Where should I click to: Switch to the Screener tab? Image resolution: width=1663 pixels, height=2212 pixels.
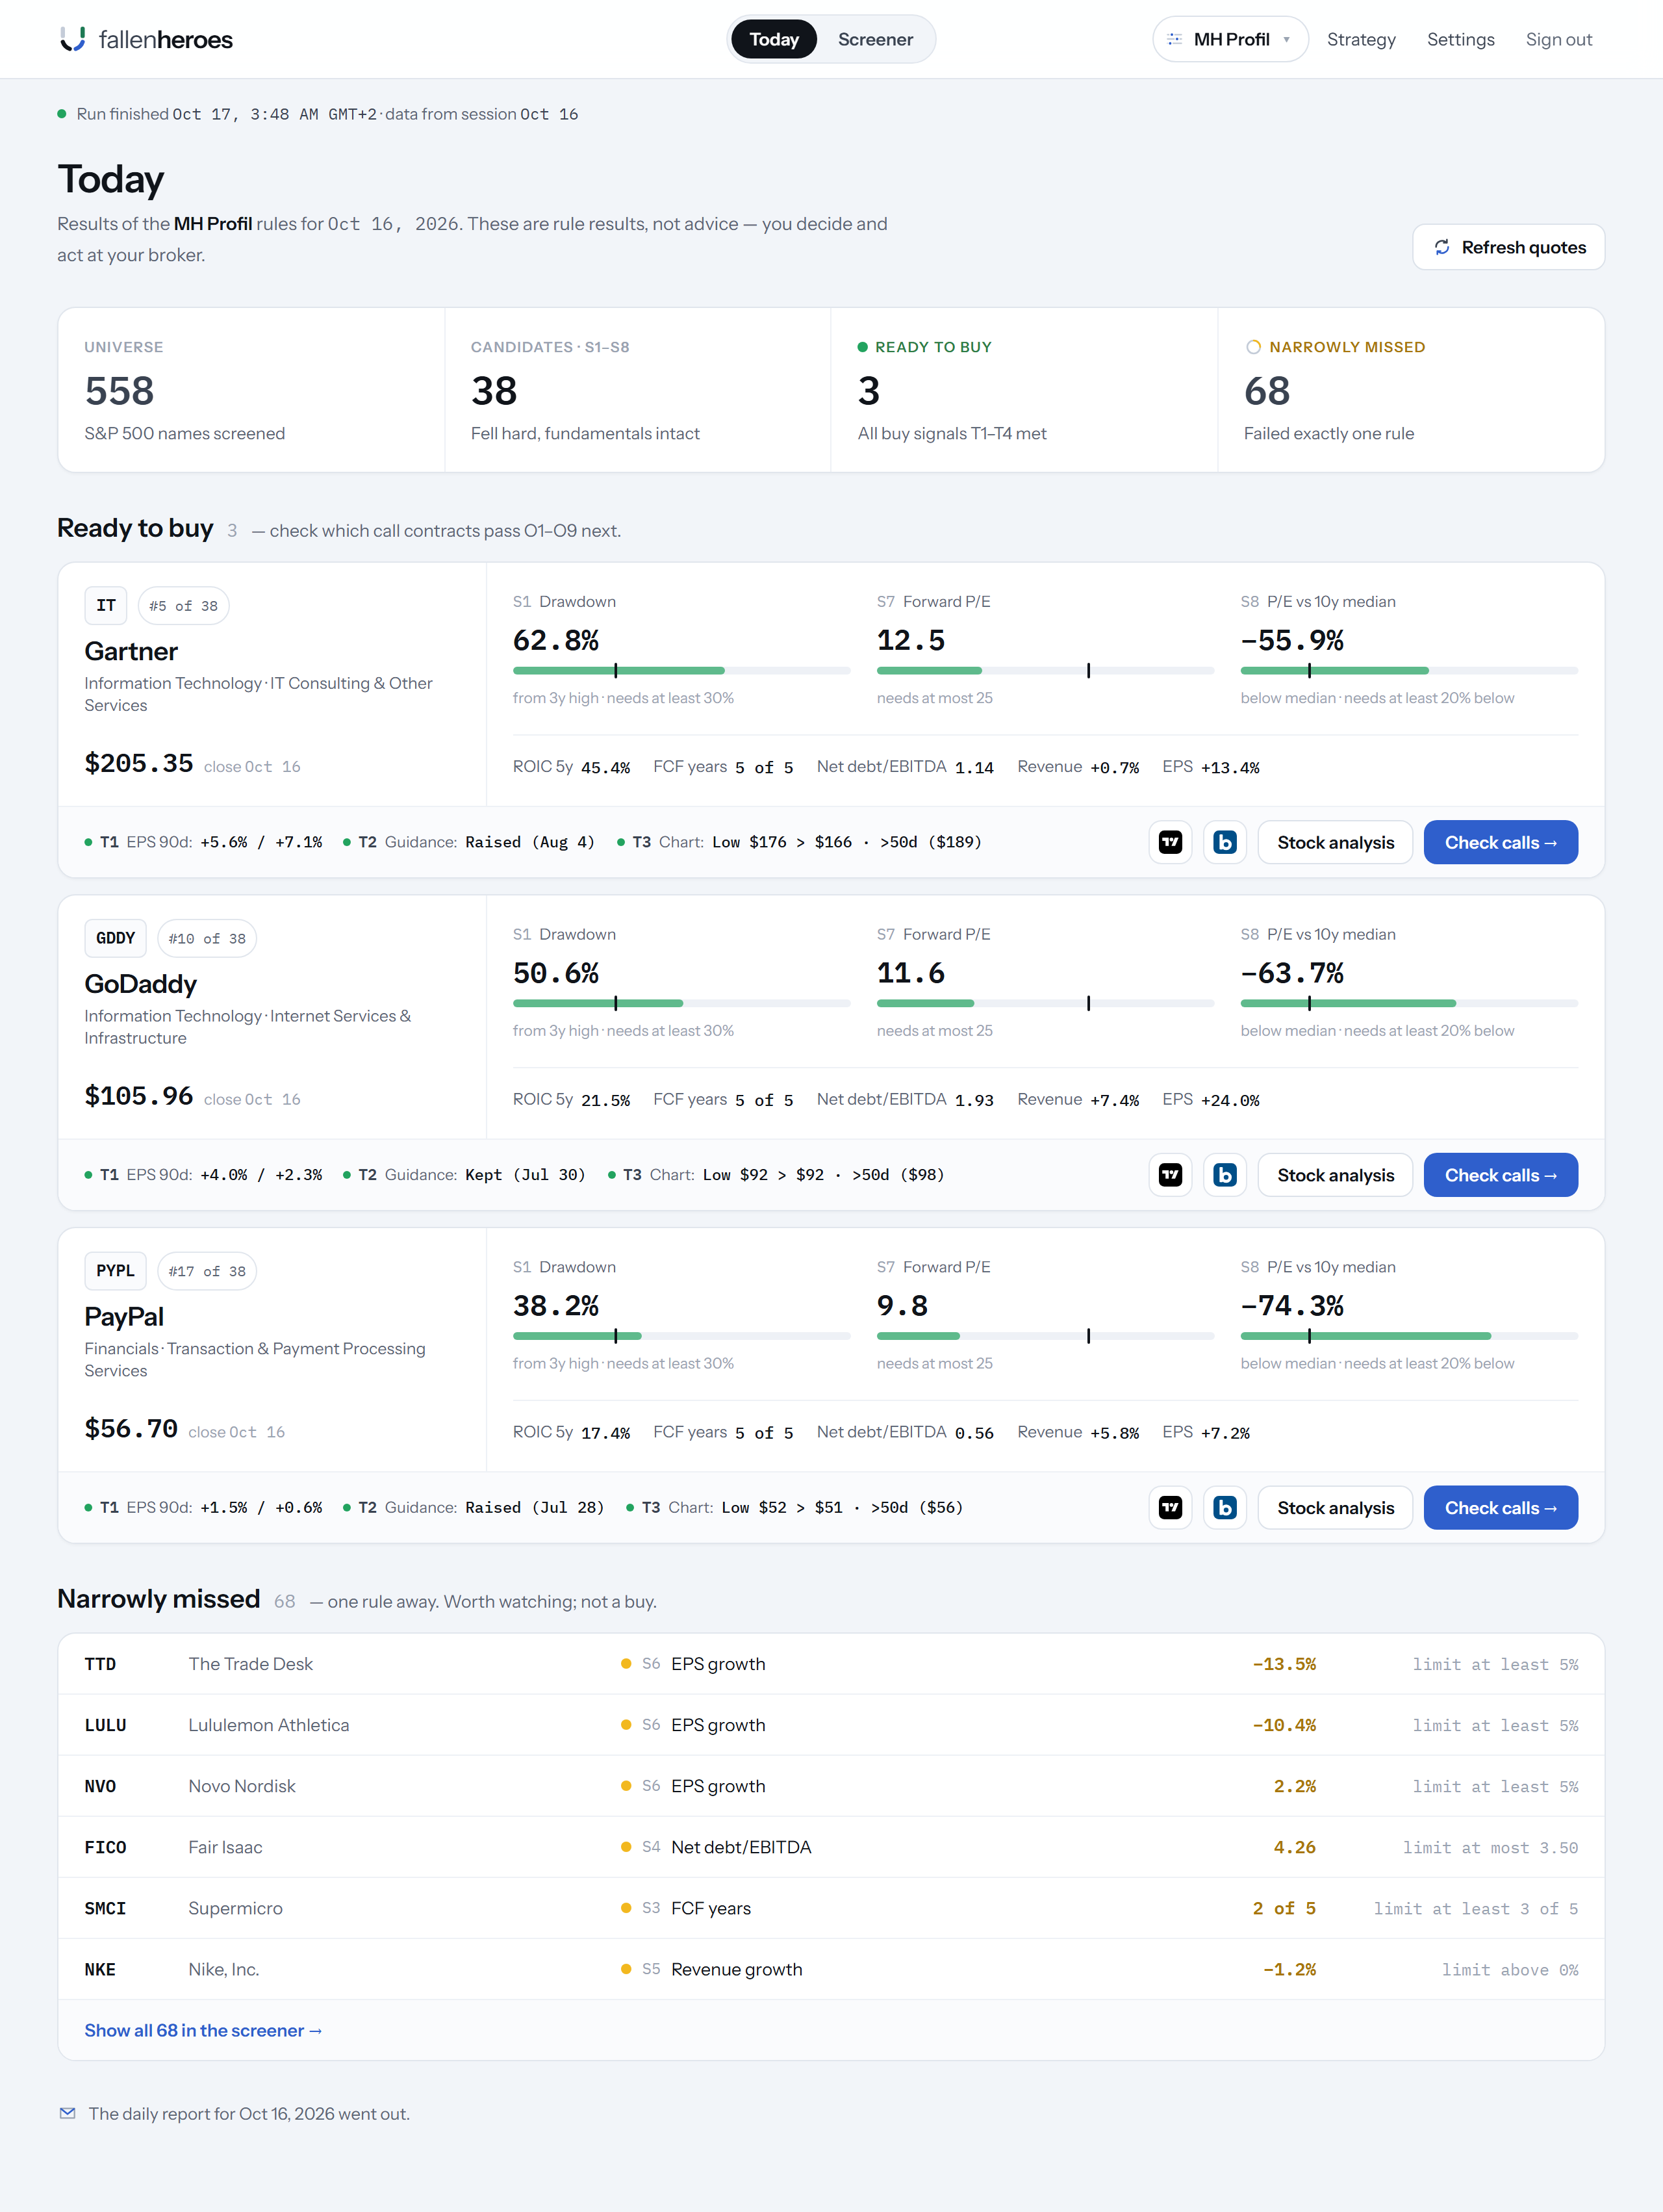click(876, 39)
